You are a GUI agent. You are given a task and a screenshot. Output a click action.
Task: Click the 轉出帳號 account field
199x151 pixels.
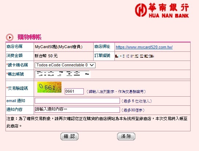pyautogui.click(x=63, y=74)
